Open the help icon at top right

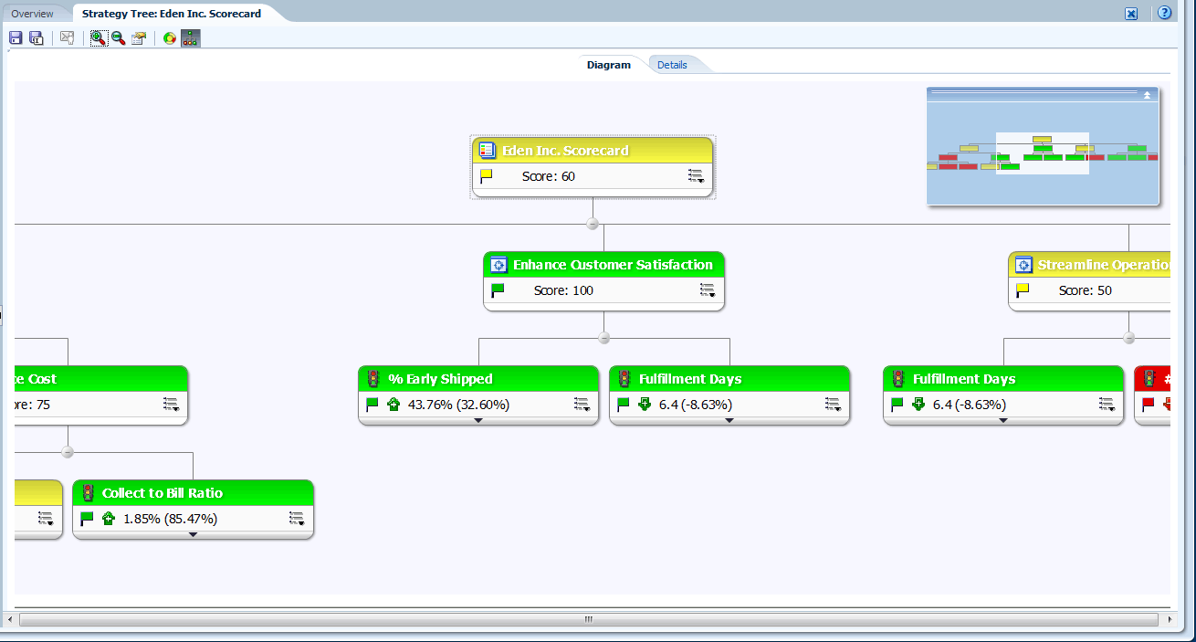point(1164,13)
